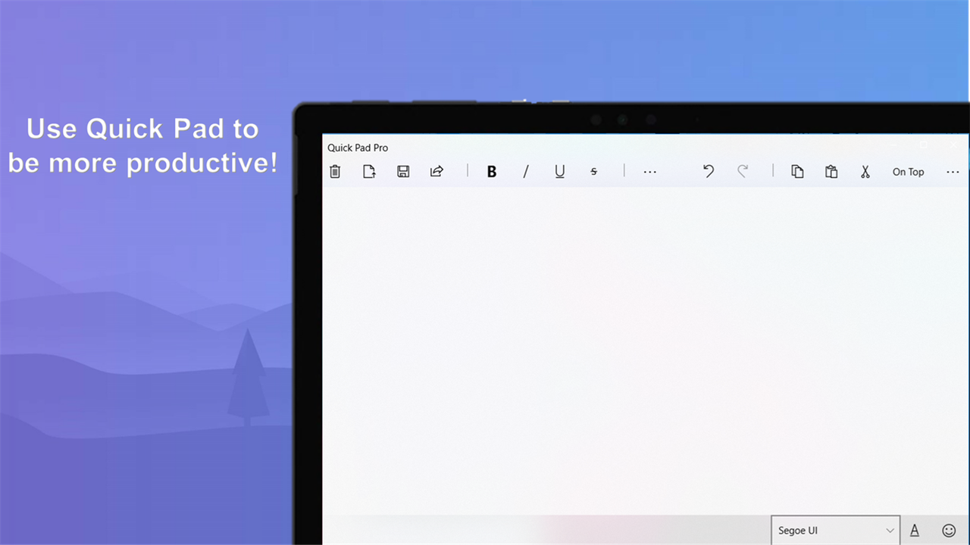Open the font color picker
This screenshot has height=545, width=970.
point(914,530)
